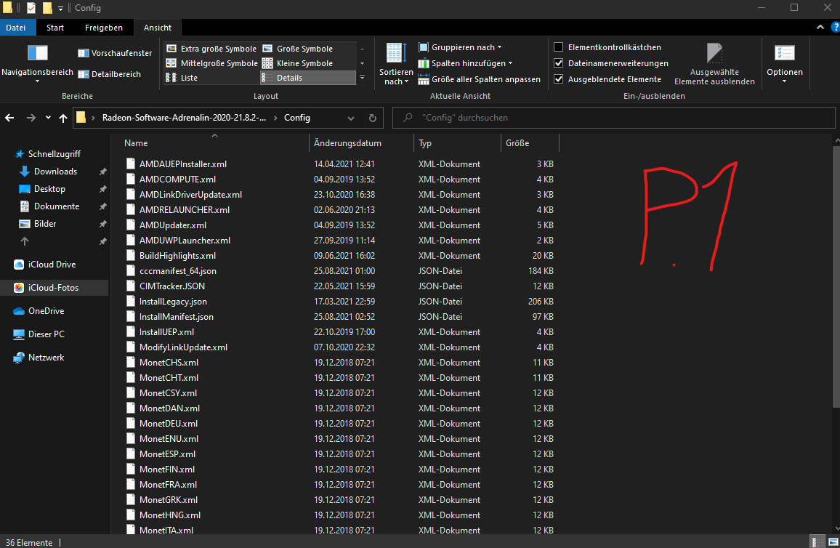The height and width of the screenshot is (548, 840).
Task: Open OneDrive in the sidebar
Action: (x=46, y=310)
